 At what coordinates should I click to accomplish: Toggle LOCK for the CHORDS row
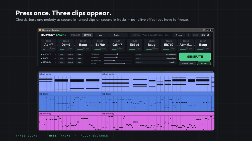[70, 54]
